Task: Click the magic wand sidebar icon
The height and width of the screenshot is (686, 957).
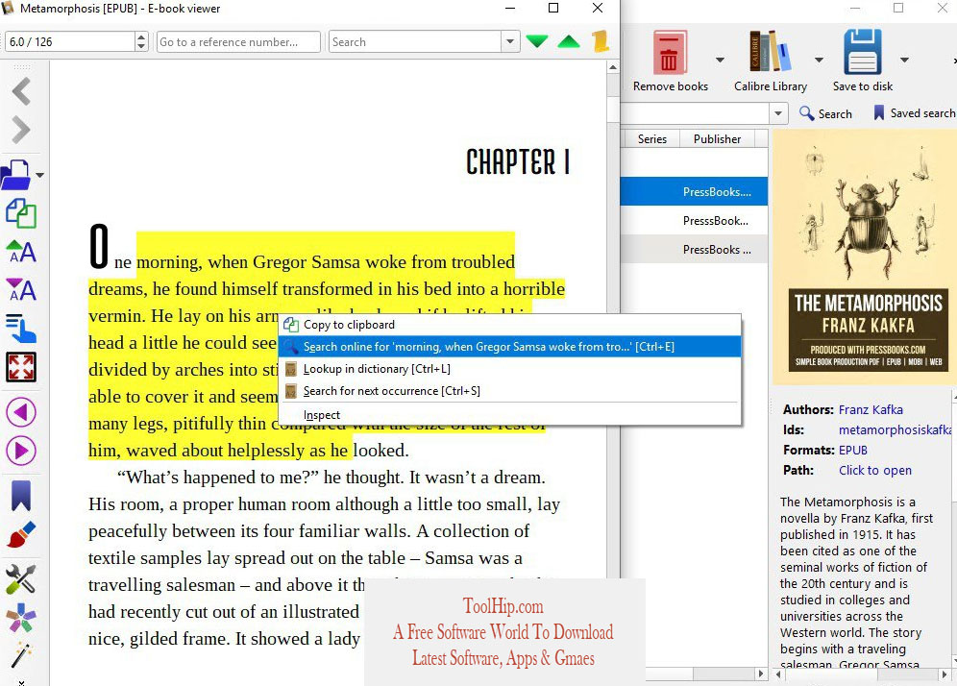Action: (21, 655)
